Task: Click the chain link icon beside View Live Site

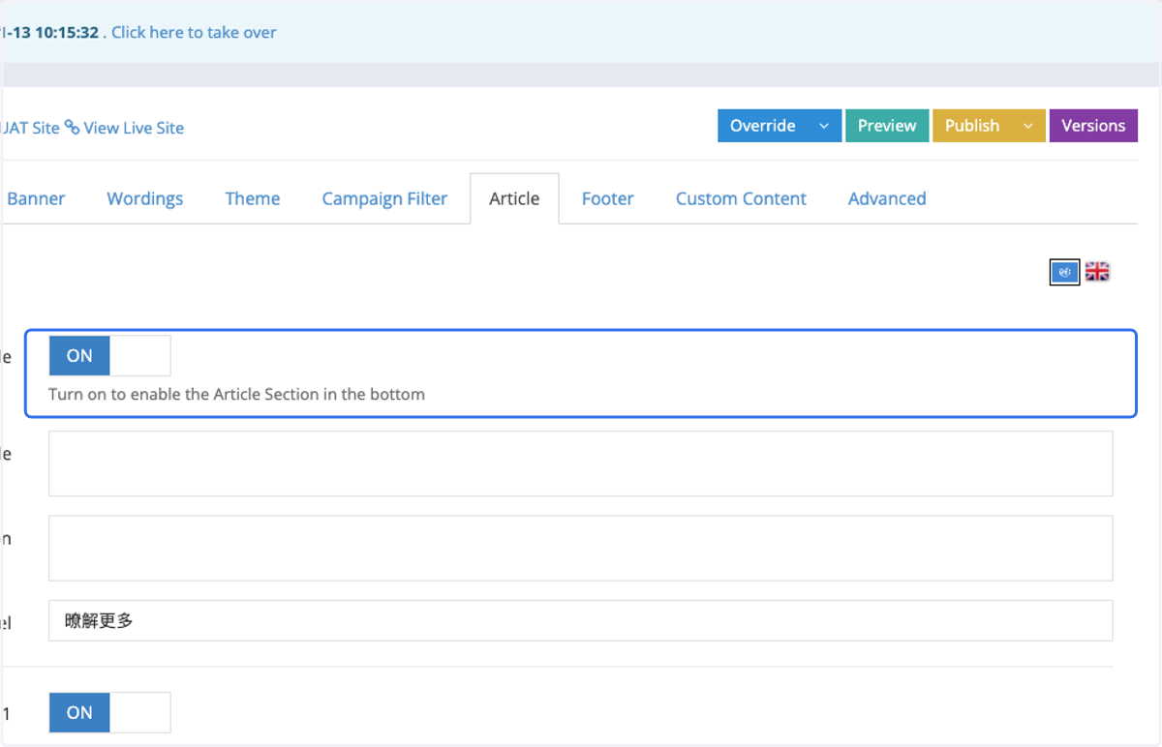Action: (x=73, y=128)
